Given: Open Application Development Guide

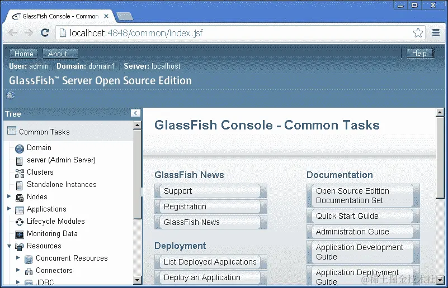Looking at the screenshot, I should 363,252.
